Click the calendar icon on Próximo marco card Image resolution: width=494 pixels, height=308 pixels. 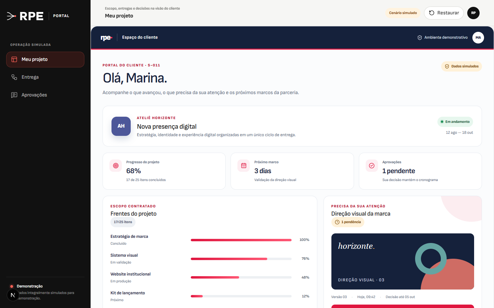[244, 166]
